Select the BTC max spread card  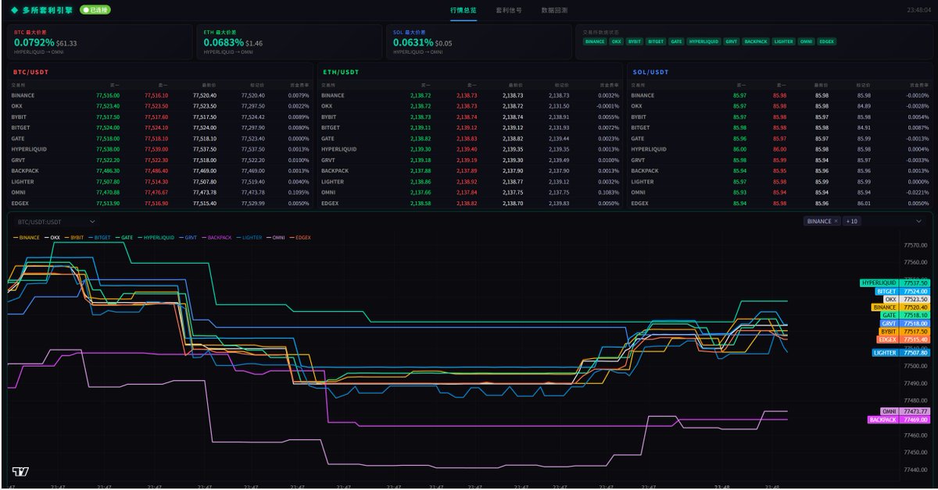(100, 42)
